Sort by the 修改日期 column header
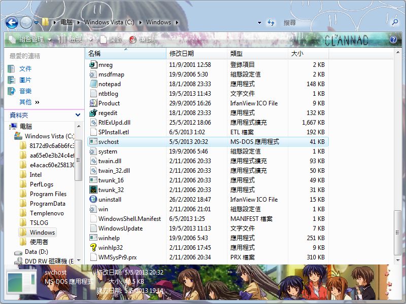The width and height of the screenshot is (406, 304). click(x=181, y=53)
